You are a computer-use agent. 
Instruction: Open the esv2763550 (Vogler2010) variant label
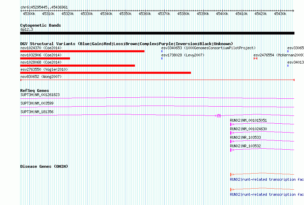pos(44,69)
